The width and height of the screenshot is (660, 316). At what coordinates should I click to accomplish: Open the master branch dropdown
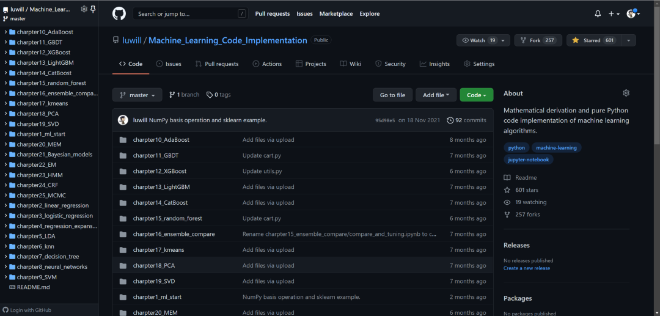tap(137, 95)
